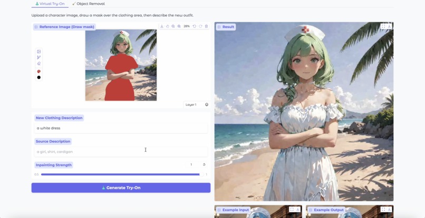
Task: Choose the black color swatch
Action: [x=39, y=77]
